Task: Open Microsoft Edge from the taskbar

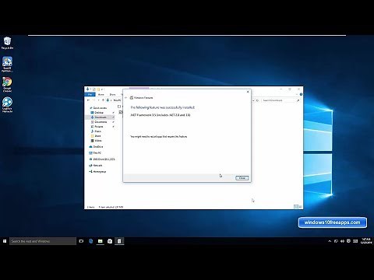Action: tap(90, 241)
